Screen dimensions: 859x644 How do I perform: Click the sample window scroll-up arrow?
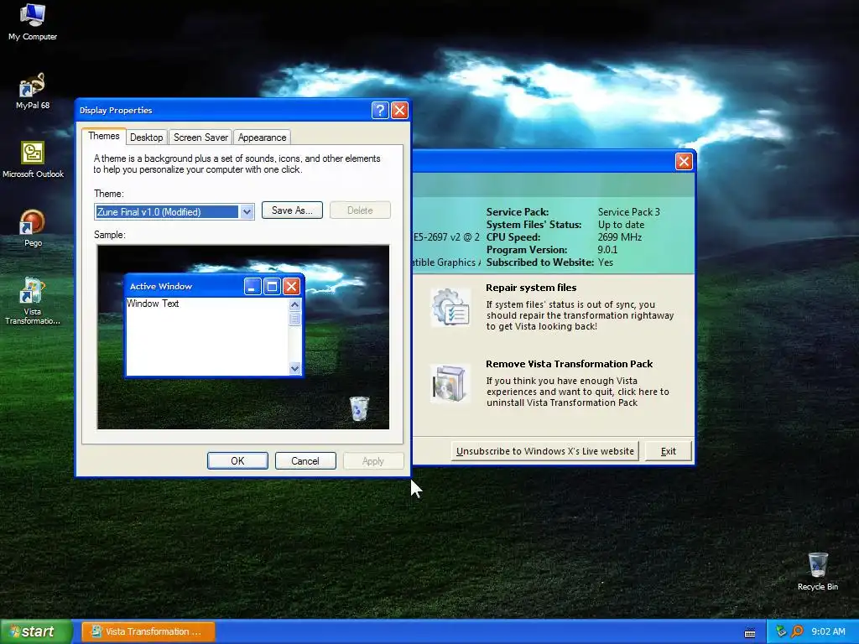pos(294,304)
